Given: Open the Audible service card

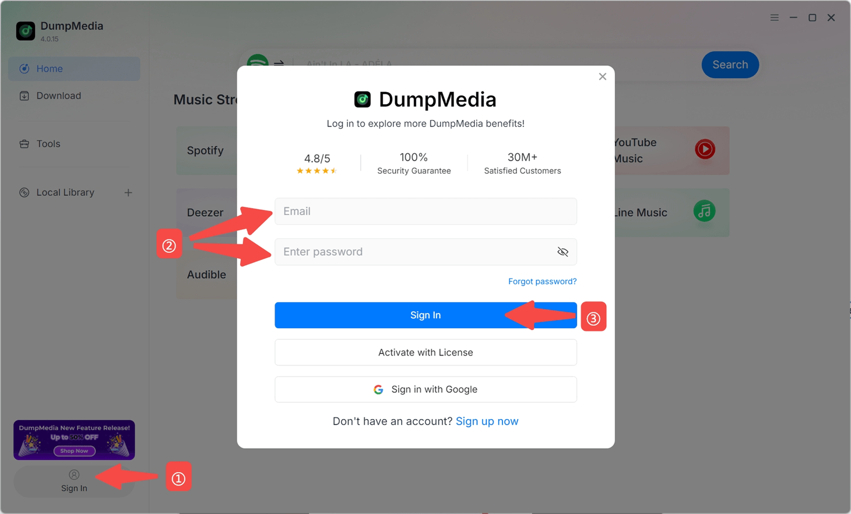Looking at the screenshot, I should point(206,274).
